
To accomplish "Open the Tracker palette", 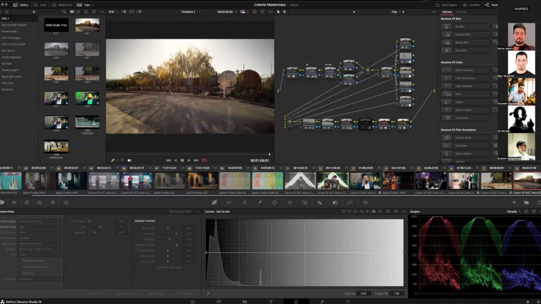I will [x=290, y=203].
